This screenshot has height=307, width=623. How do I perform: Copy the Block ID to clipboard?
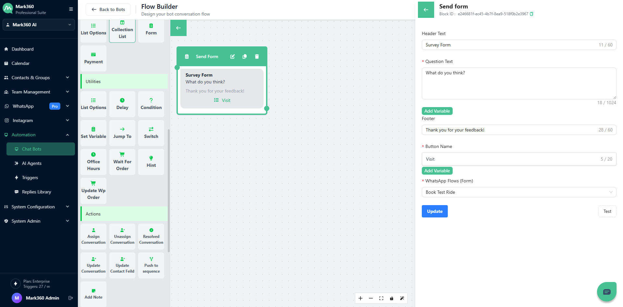pyautogui.click(x=531, y=14)
